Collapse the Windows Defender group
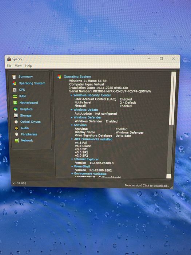 [x=72, y=117]
